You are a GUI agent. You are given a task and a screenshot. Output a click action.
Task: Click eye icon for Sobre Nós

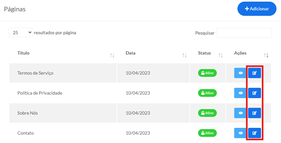tap(241, 113)
